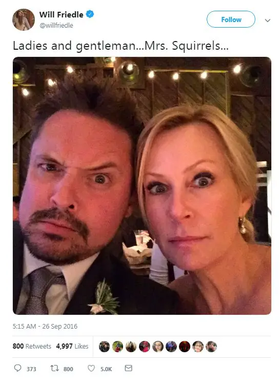Open the Will Friedle display name link
Viewport: 280px width, 385px height.
pos(62,14)
